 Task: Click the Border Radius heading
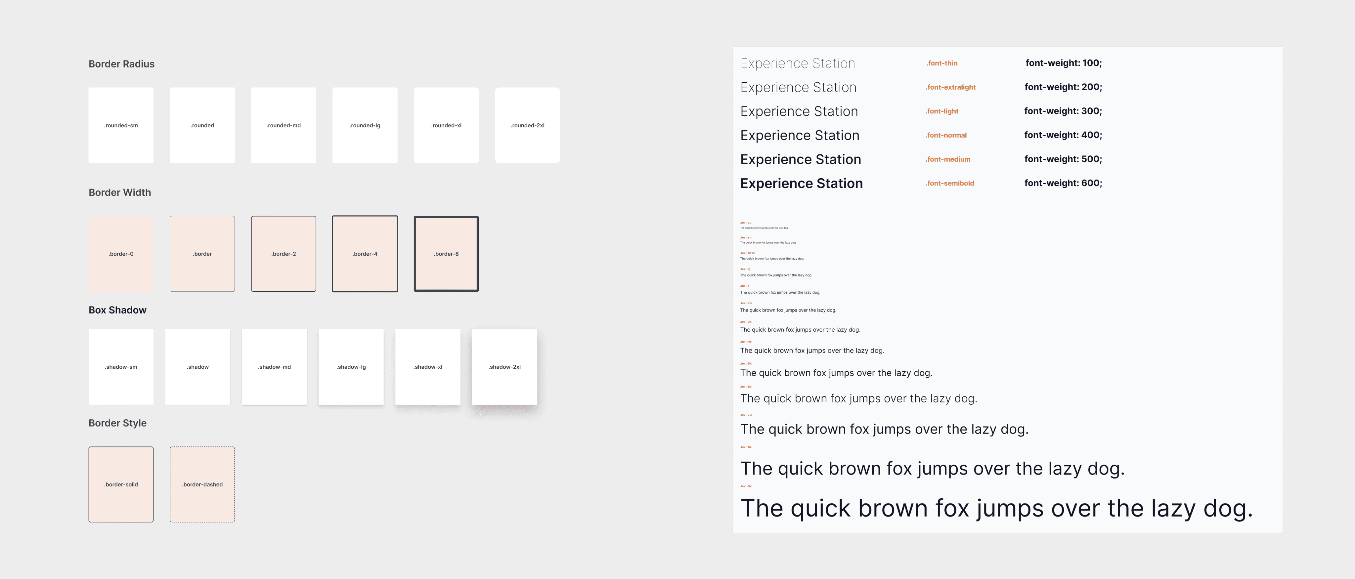point(121,63)
